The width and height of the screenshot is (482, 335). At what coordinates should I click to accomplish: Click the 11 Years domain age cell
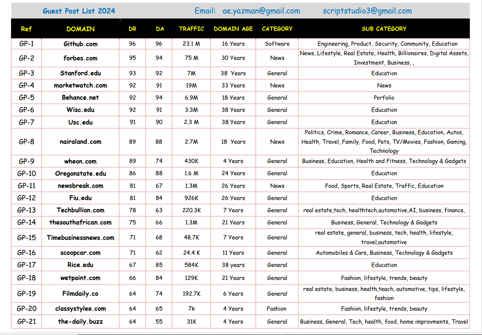coord(233,253)
